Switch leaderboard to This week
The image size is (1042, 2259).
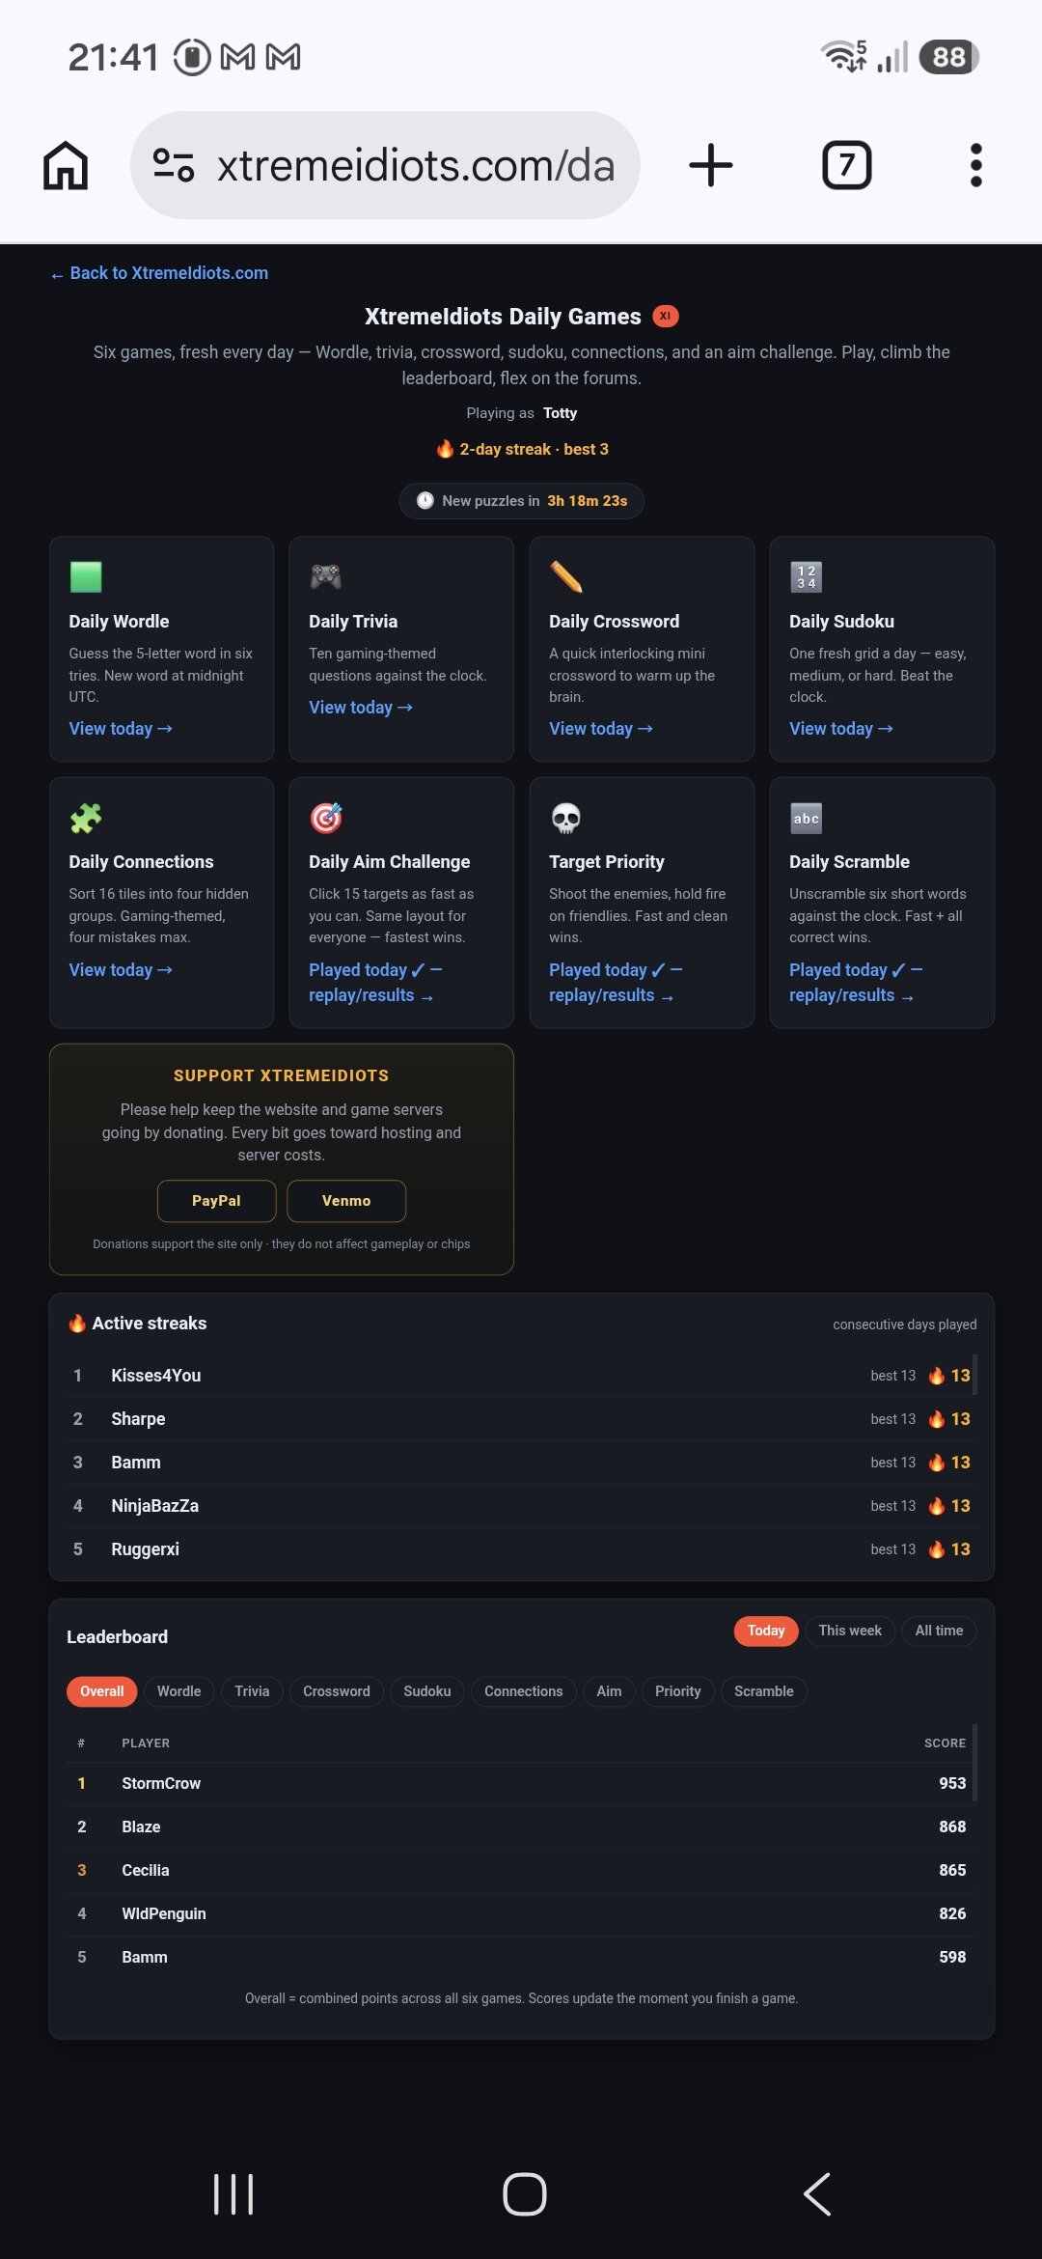pos(850,1631)
